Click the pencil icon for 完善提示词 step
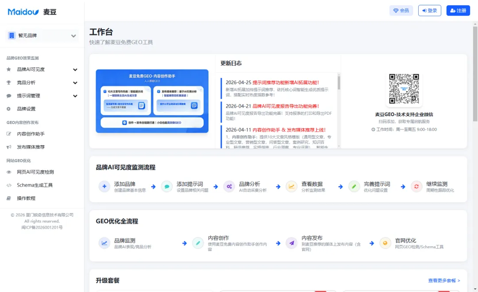Screen dimensions: 478x292 click(354, 187)
